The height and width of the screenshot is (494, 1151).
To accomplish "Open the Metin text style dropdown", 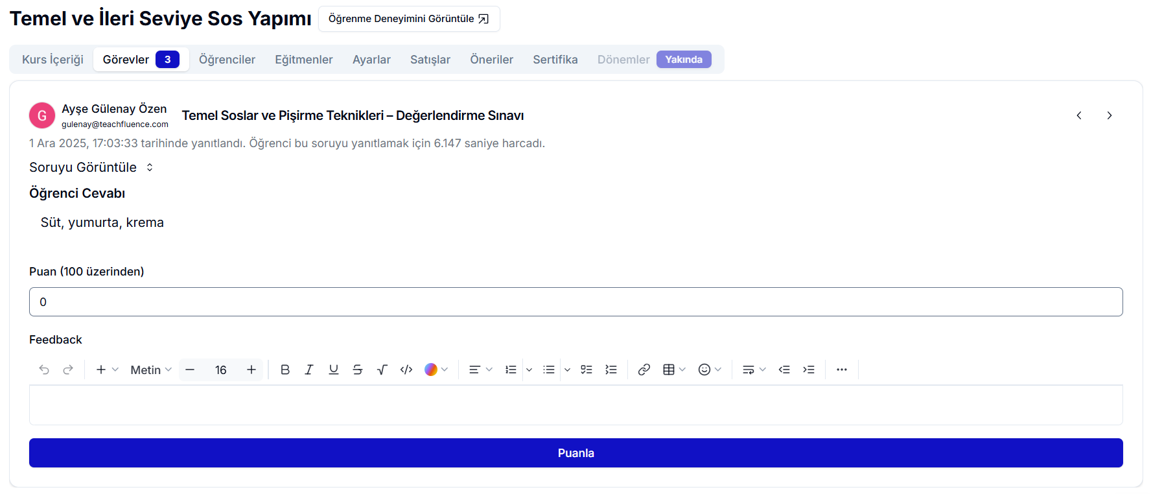I will (151, 370).
